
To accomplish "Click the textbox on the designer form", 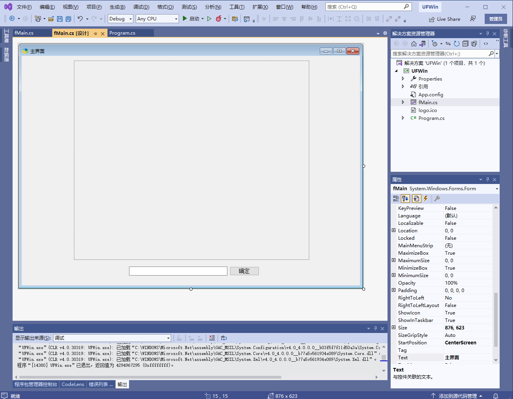I will 178,271.
